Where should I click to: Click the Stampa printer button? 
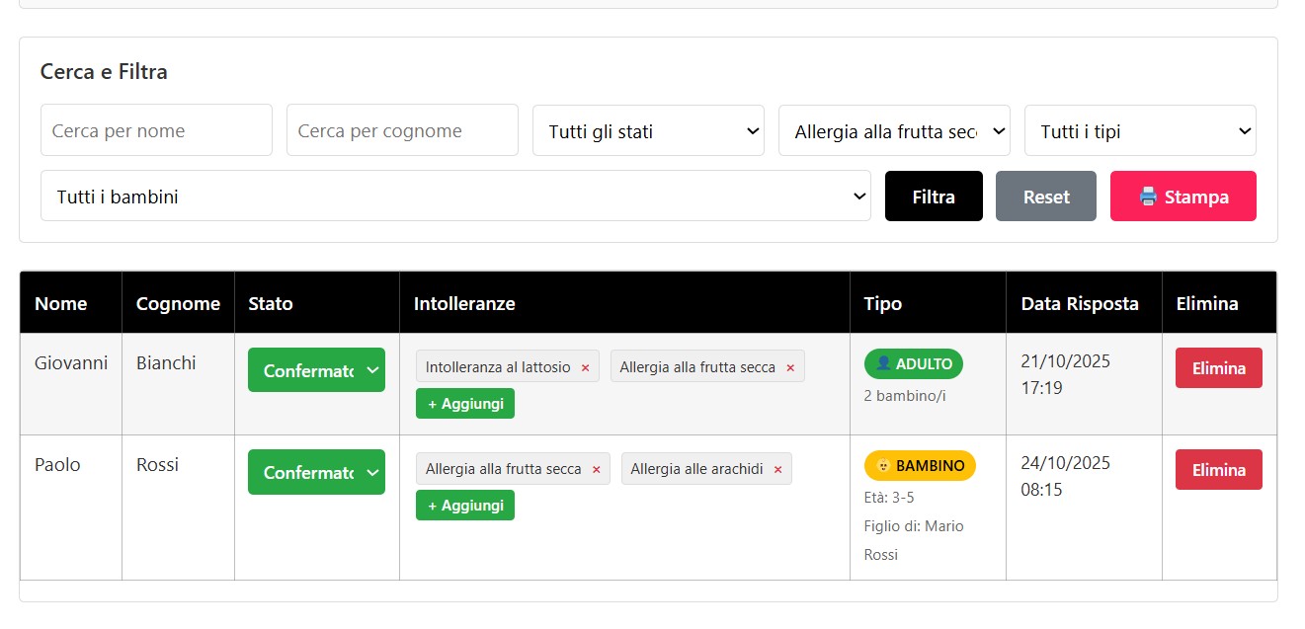(1183, 197)
